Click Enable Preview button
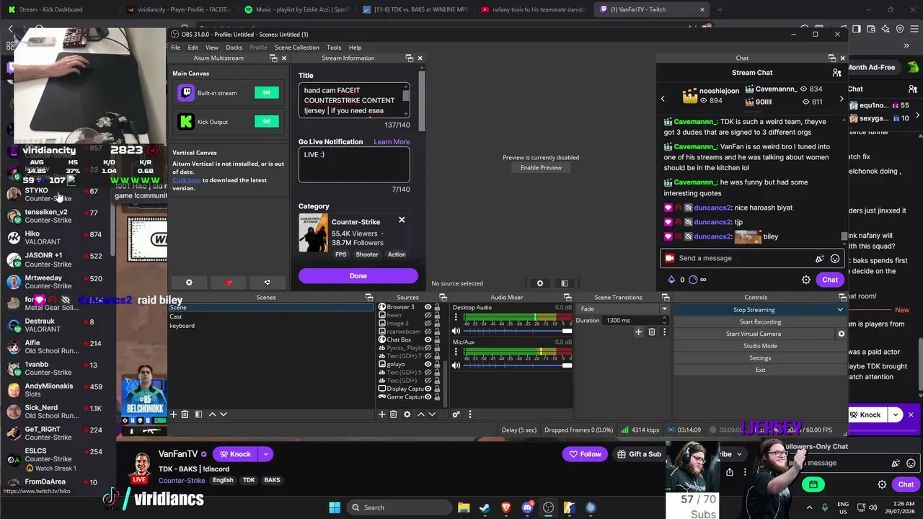The width and height of the screenshot is (923, 519). (x=541, y=168)
